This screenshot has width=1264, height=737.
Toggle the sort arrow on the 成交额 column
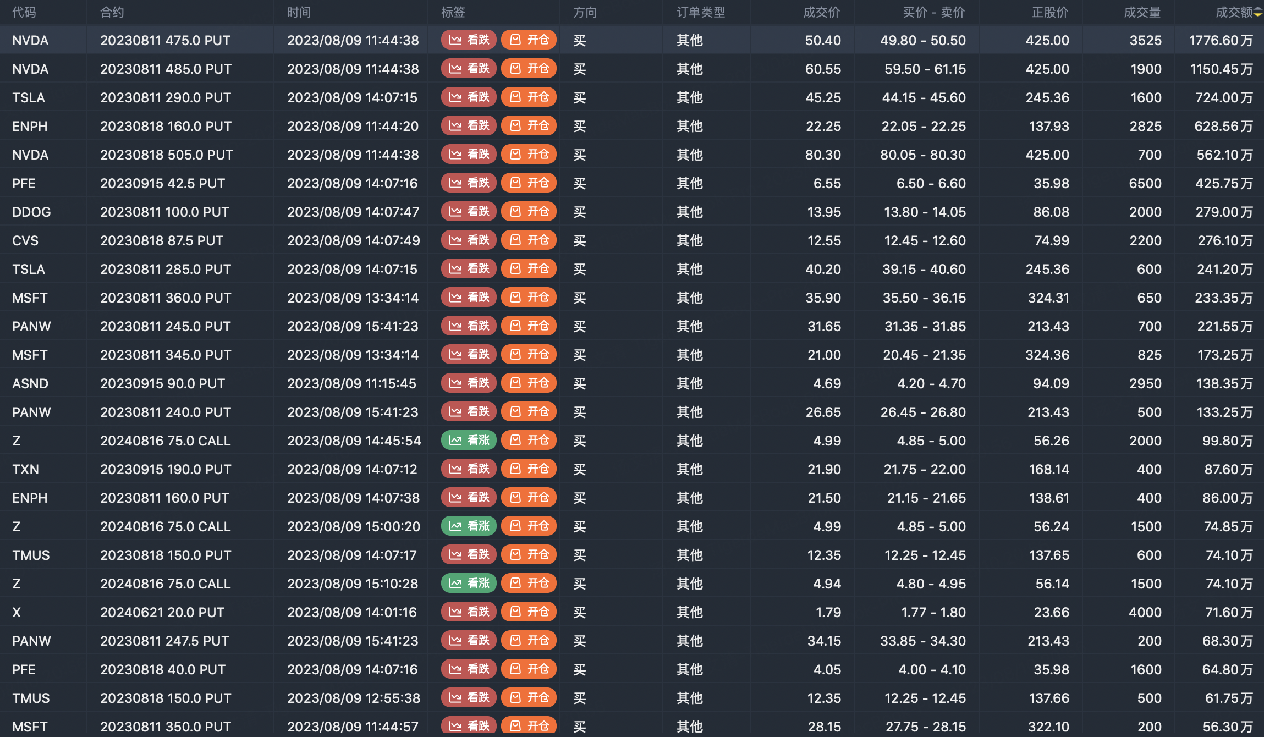coord(1258,13)
